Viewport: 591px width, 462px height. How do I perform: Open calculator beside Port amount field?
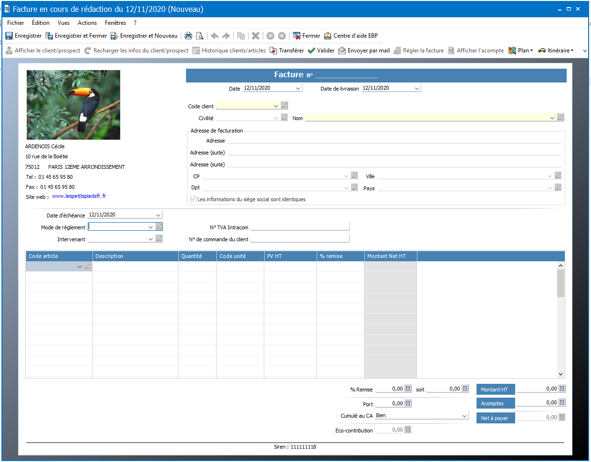[x=408, y=403]
